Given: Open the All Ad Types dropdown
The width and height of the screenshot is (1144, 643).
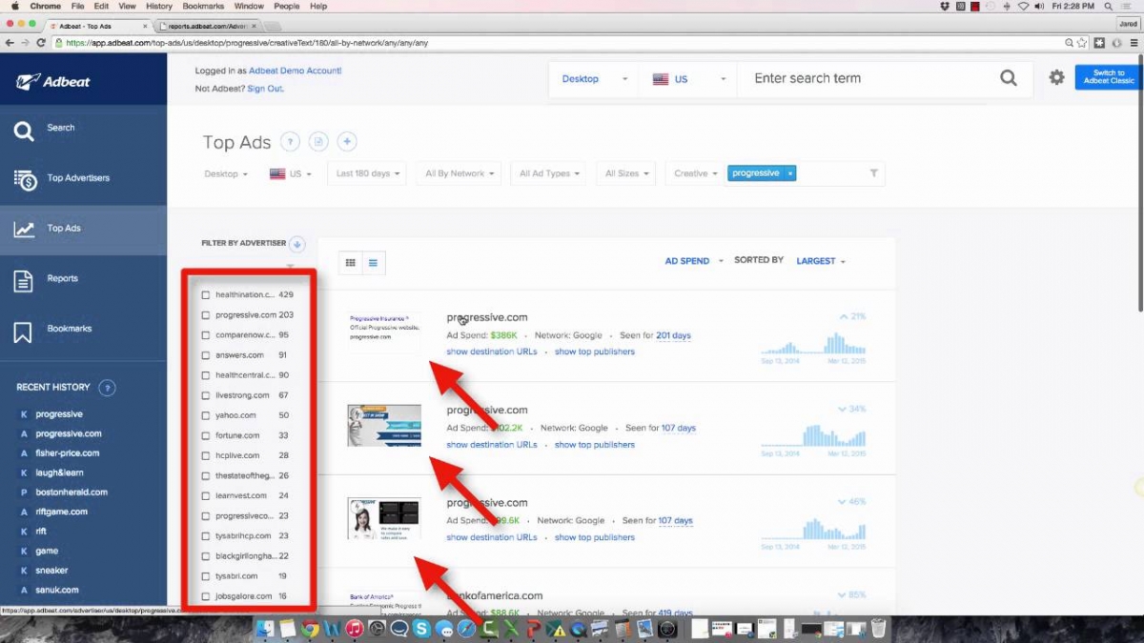Looking at the screenshot, I should (549, 173).
